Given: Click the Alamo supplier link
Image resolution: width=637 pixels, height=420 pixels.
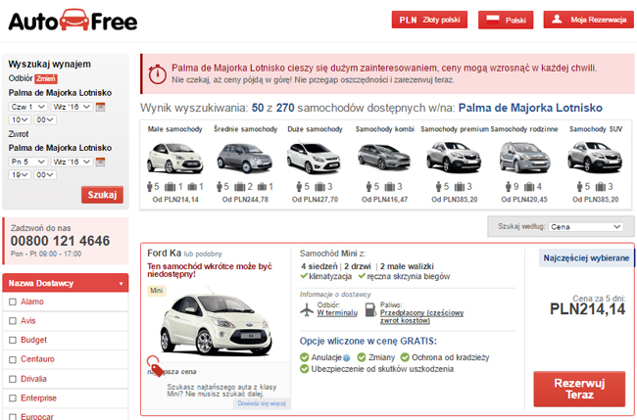Looking at the screenshot, I should 32,302.
